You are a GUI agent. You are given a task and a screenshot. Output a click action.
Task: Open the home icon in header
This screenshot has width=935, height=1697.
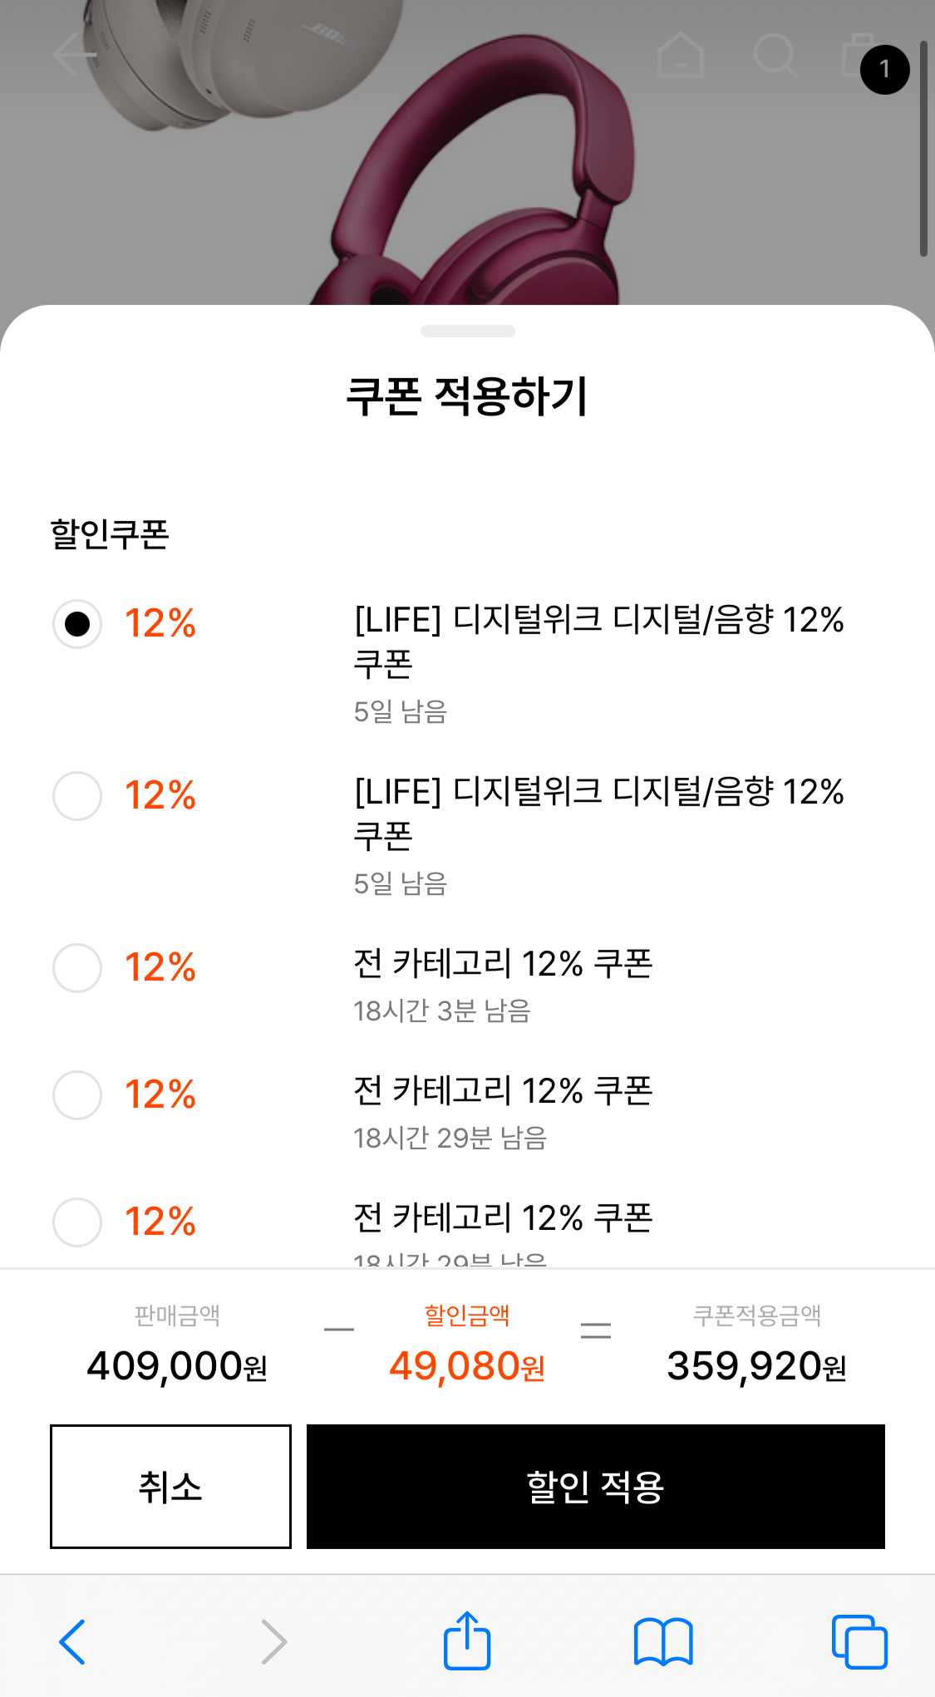click(681, 56)
